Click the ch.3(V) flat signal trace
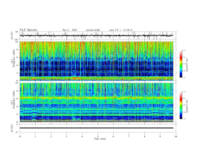This screenshot has height=153, width=198. click(96, 128)
